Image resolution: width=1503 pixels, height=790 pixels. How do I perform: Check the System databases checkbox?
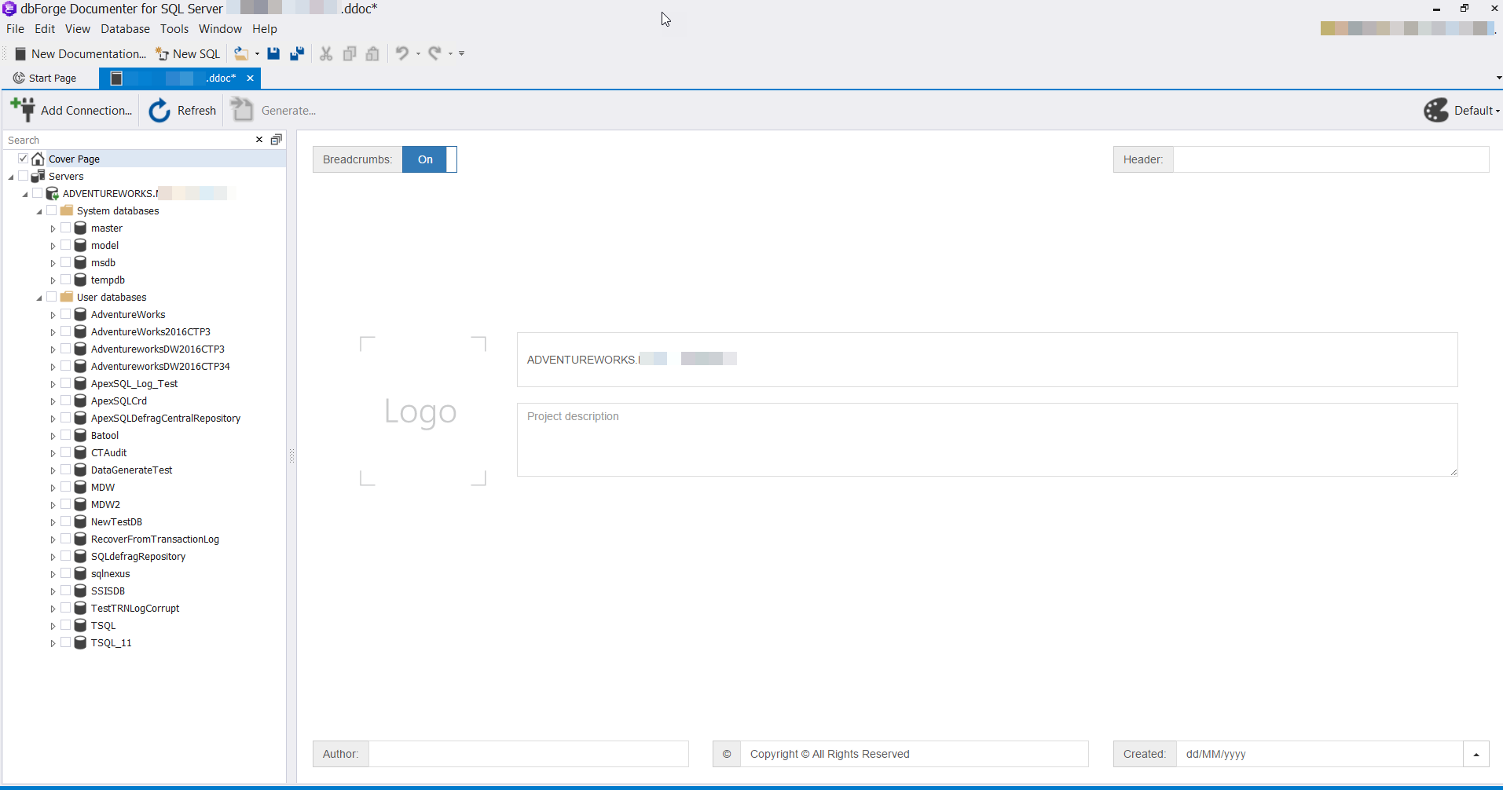52,210
